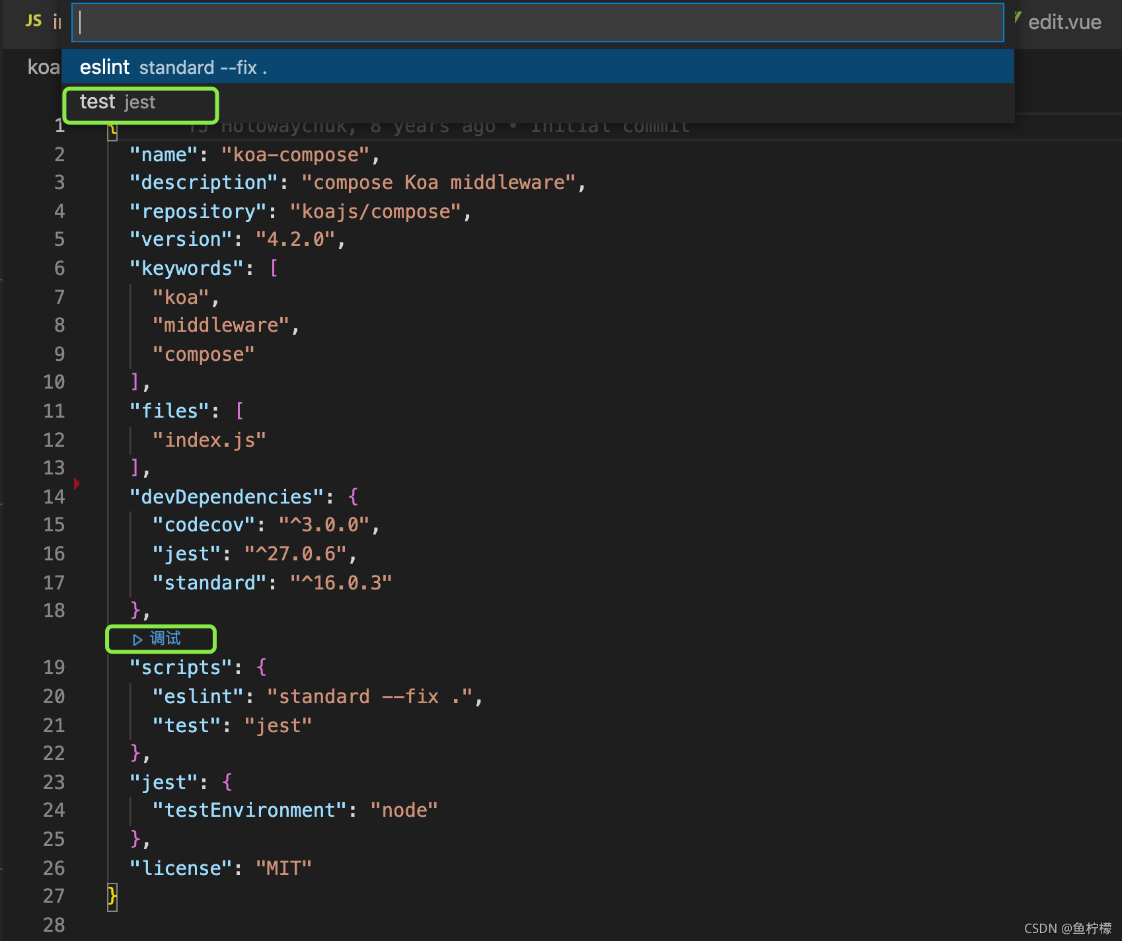1122x941 pixels.
Task: Click the "standard" dependency key on line 17
Action: click(x=209, y=583)
